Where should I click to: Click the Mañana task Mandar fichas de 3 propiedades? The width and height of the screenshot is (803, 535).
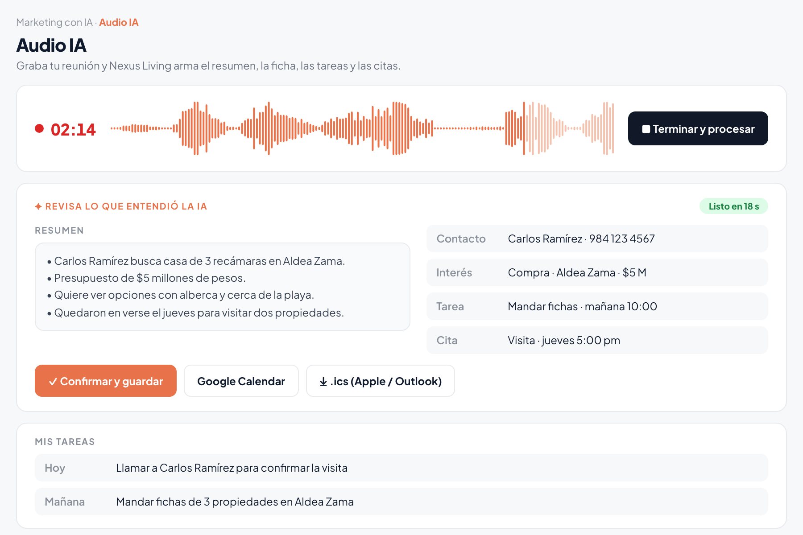click(401, 502)
